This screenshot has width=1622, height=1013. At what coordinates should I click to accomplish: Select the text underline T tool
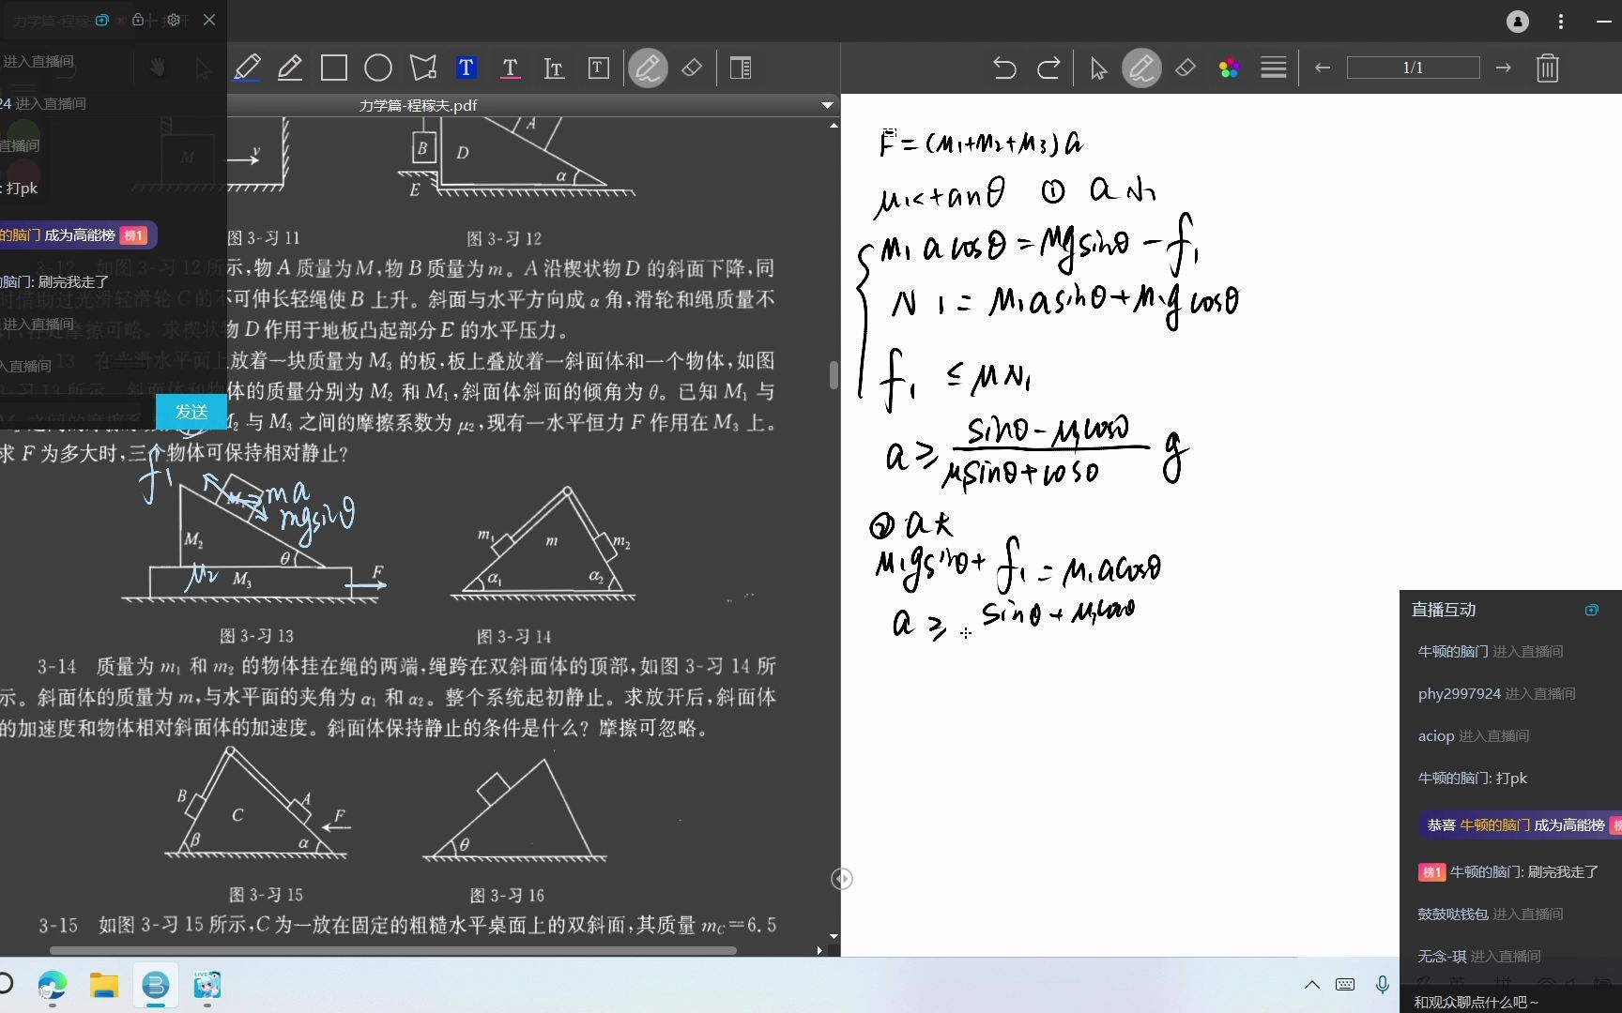pos(510,68)
